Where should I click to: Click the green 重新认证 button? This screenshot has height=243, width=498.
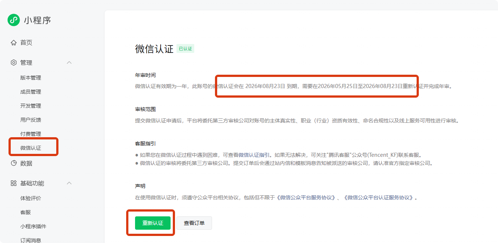[x=153, y=223]
